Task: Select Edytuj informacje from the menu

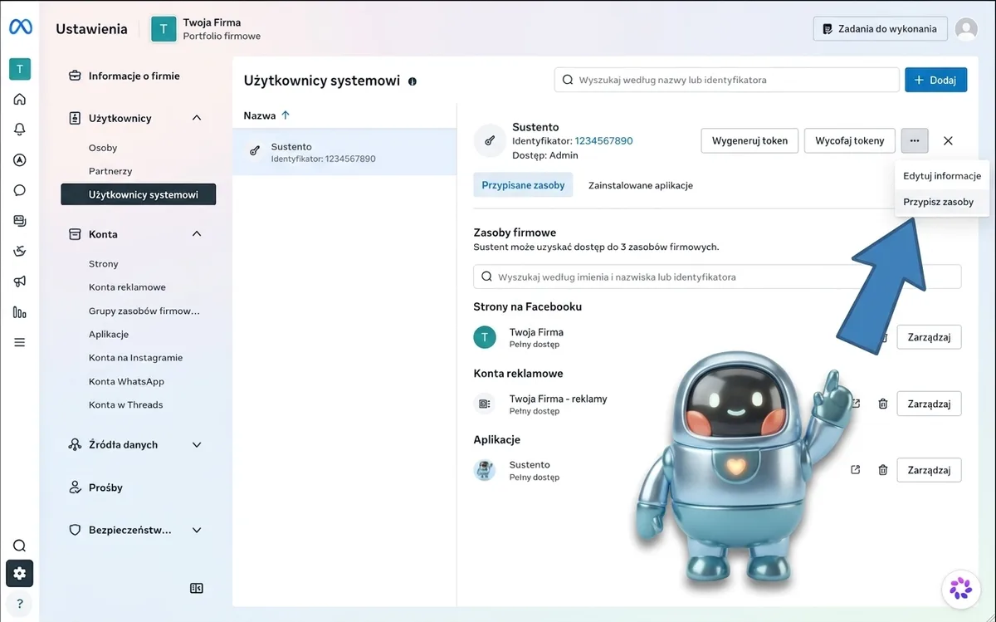Action: click(942, 176)
